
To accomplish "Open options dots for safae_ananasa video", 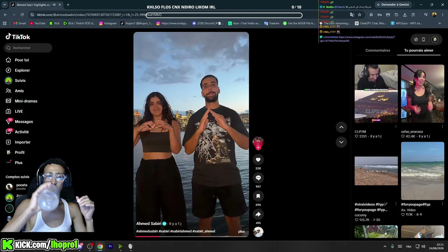I will (x=442, y=127).
